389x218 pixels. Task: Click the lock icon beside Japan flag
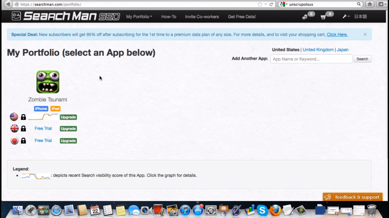click(x=24, y=140)
